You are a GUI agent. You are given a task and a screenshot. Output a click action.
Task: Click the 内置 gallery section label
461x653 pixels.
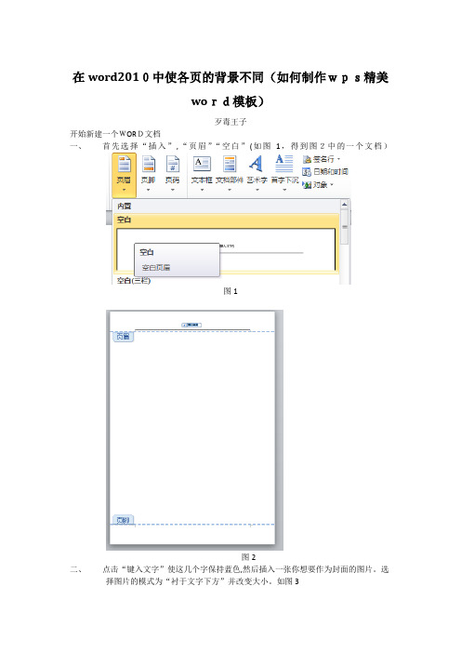pos(124,207)
